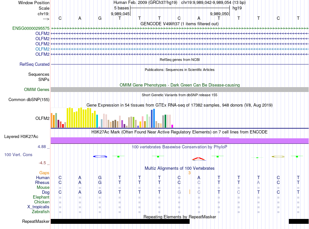Image resolution: width=309 pixels, height=229 pixels.
Task: Select the Elephant species label
Action: 41,197
